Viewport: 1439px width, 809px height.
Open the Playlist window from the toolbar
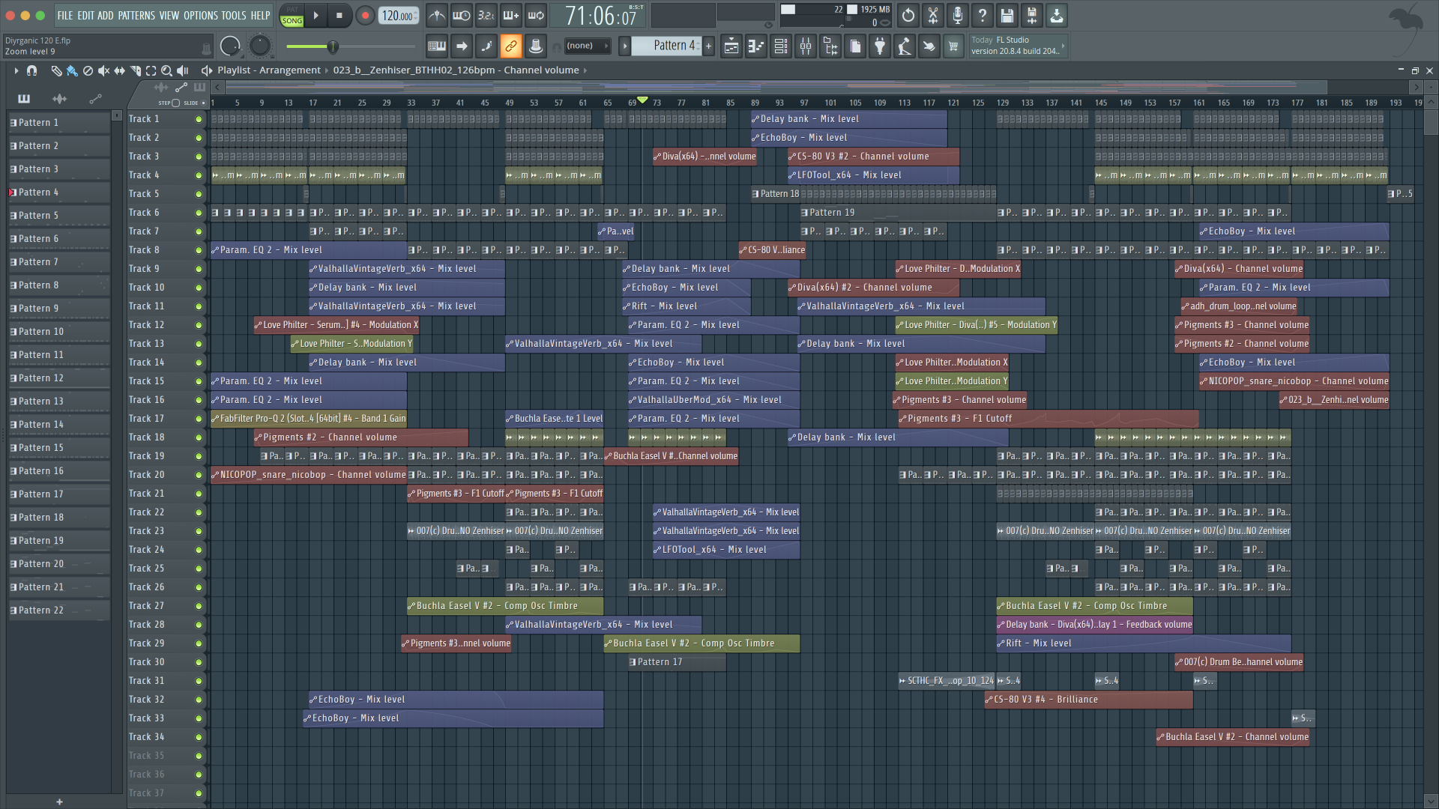(x=731, y=46)
